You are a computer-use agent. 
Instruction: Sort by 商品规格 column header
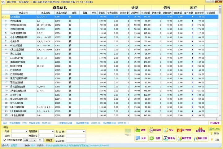pyautogui.click(x=46, y=13)
